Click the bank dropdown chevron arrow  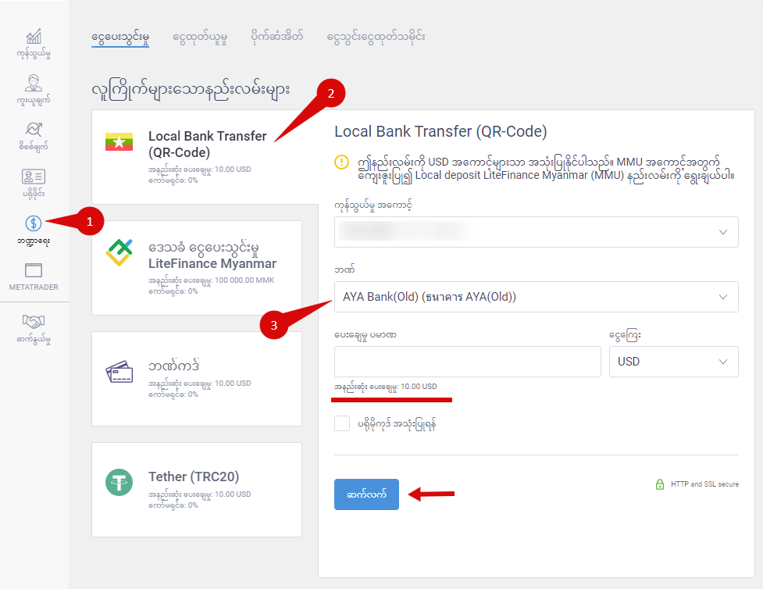click(723, 297)
